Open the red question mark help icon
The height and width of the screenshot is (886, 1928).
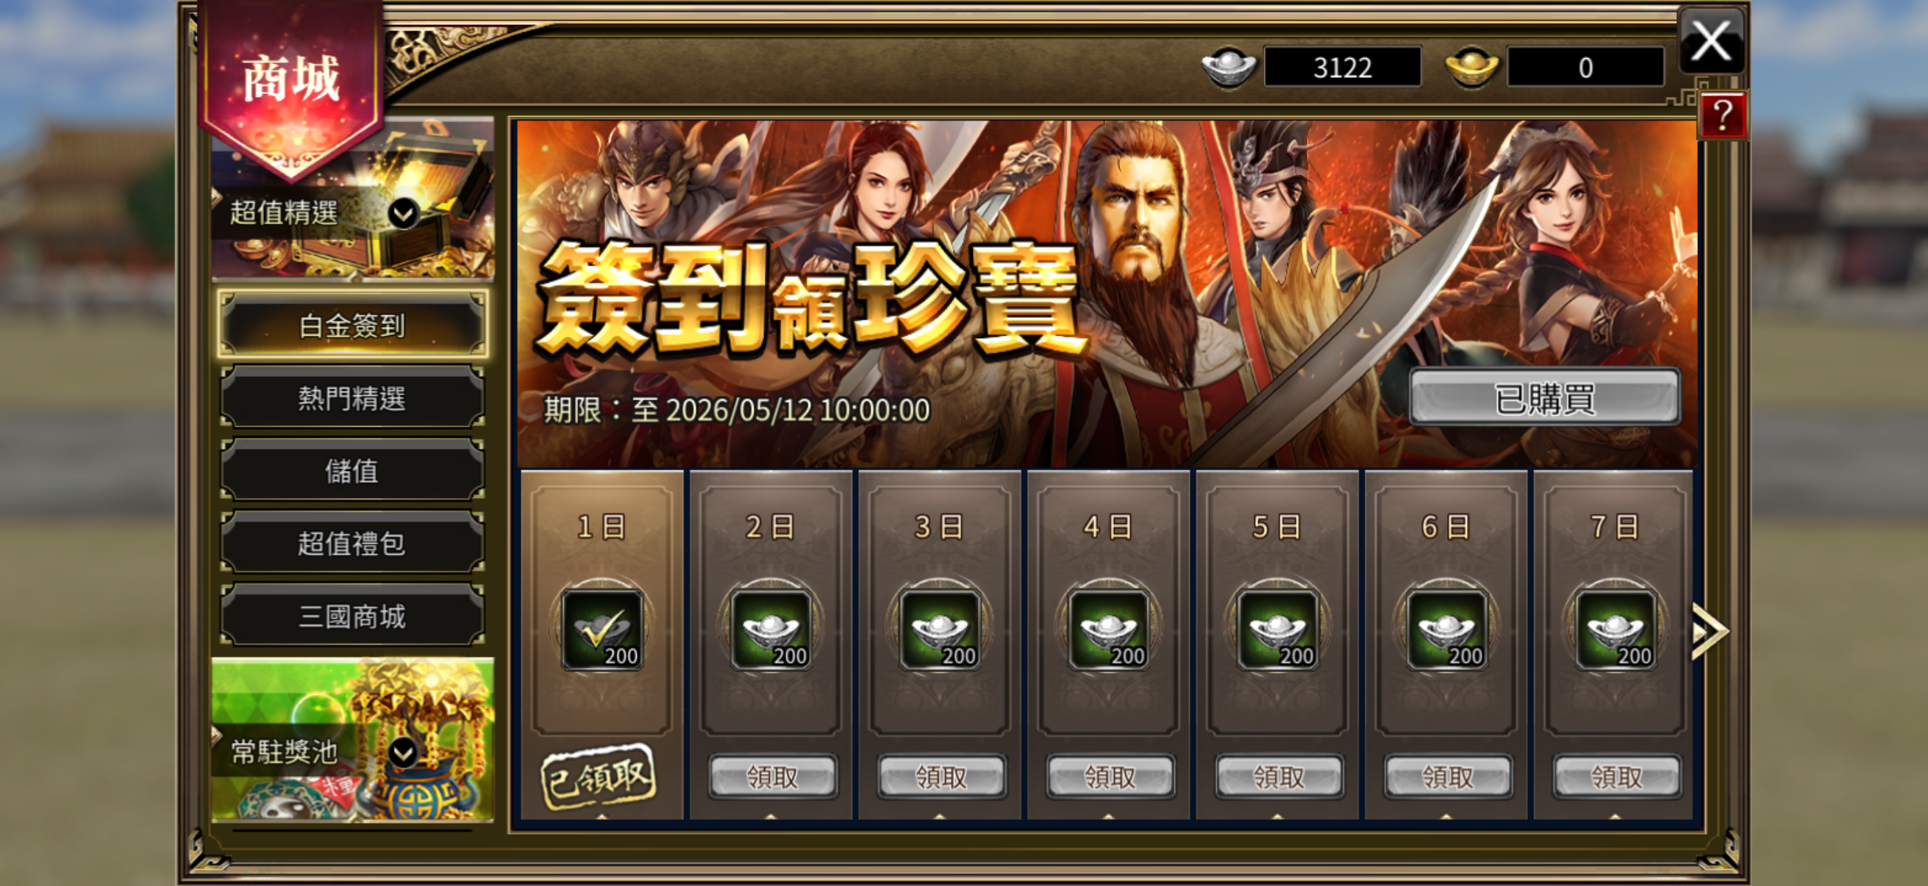point(1722,116)
